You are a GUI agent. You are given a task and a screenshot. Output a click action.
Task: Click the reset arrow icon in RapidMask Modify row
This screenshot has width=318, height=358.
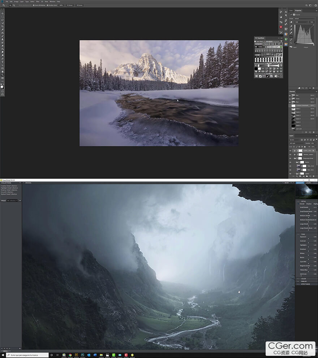point(281,65)
